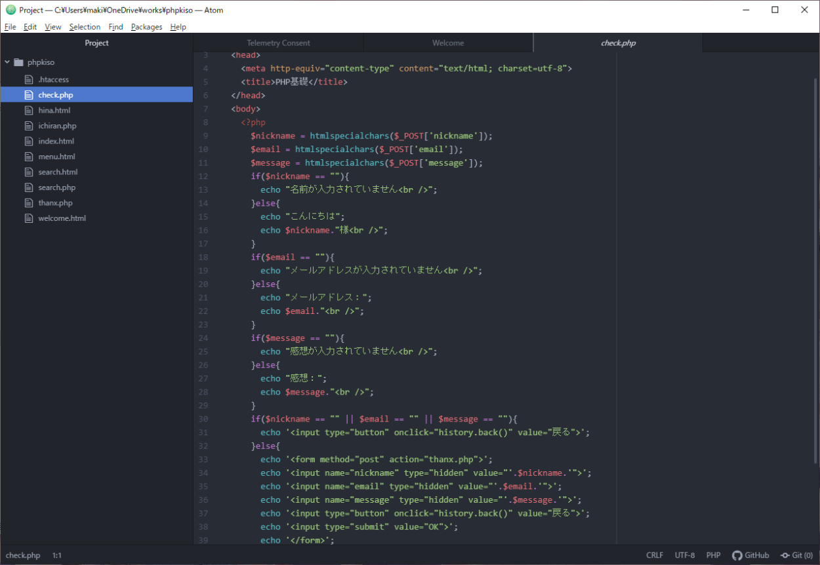Click the GitHub icon in status bar
The height and width of the screenshot is (565, 820).
[737, 555]
